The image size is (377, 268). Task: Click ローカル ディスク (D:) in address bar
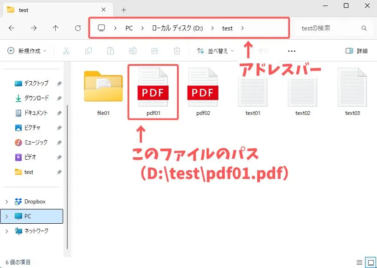pos(177,28)
